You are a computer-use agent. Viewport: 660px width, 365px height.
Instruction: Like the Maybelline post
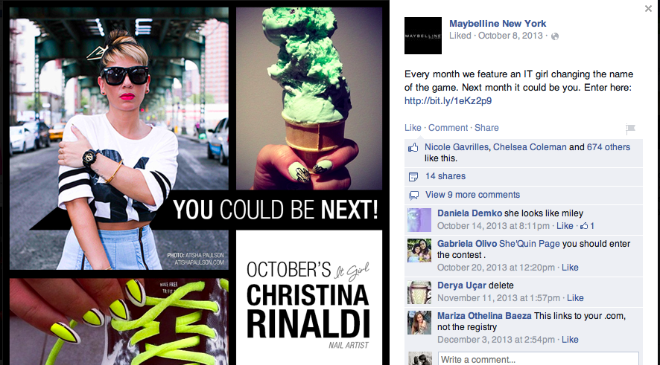pyautogui.click(x=413, y=128)
